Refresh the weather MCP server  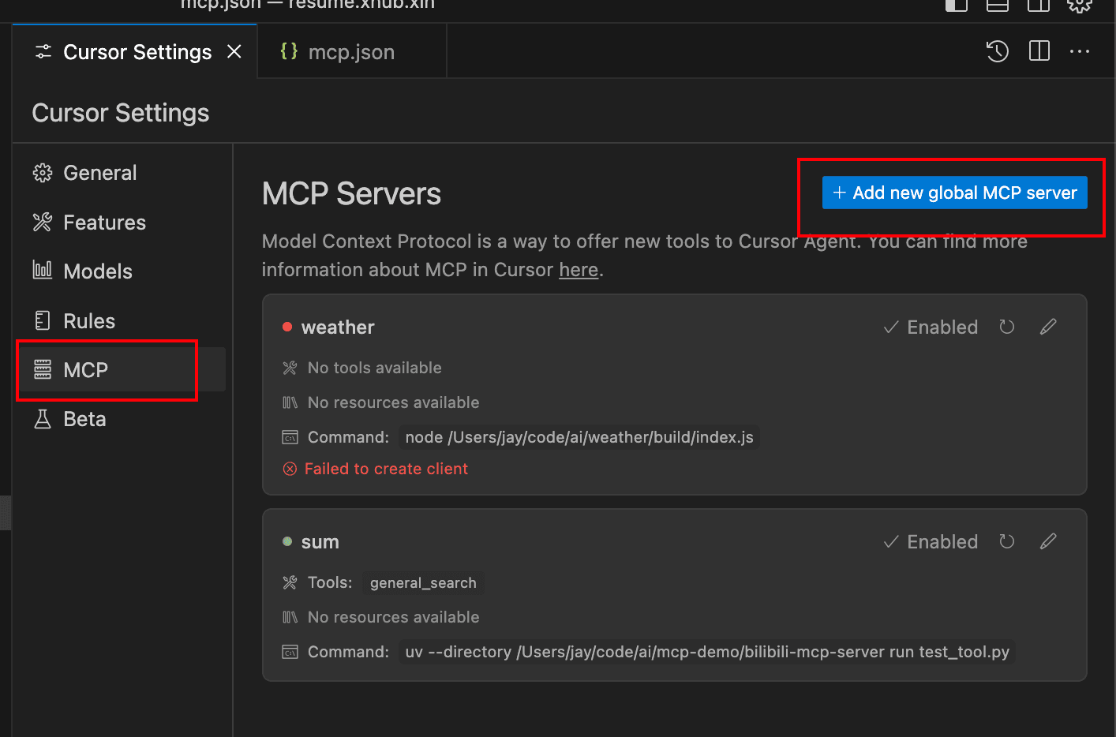tap(1006, 327)
